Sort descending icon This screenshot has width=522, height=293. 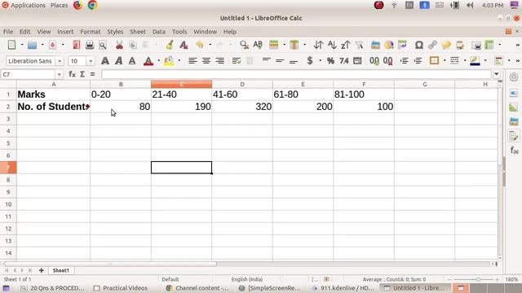(345, 45)
